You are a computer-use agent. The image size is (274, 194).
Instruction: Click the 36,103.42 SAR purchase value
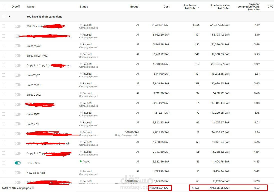click(x=221, y=35)
